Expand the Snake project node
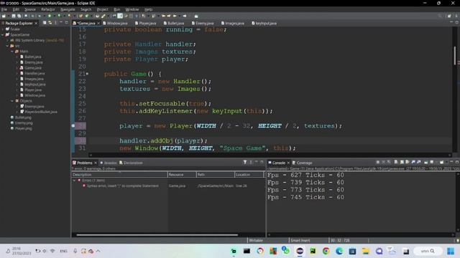Screen dimensions: 460x258 (3, 29)
